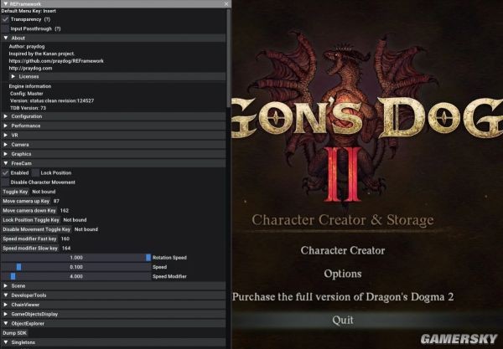
Task: Check the Lock Position checkbox
Action: coord(35,173)
